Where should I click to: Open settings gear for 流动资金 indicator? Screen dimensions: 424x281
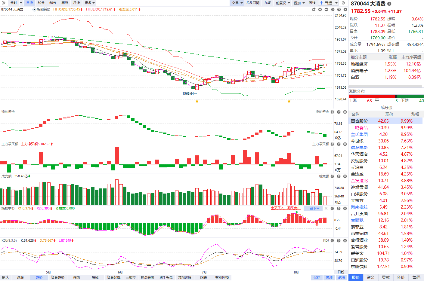pos(333,112)
